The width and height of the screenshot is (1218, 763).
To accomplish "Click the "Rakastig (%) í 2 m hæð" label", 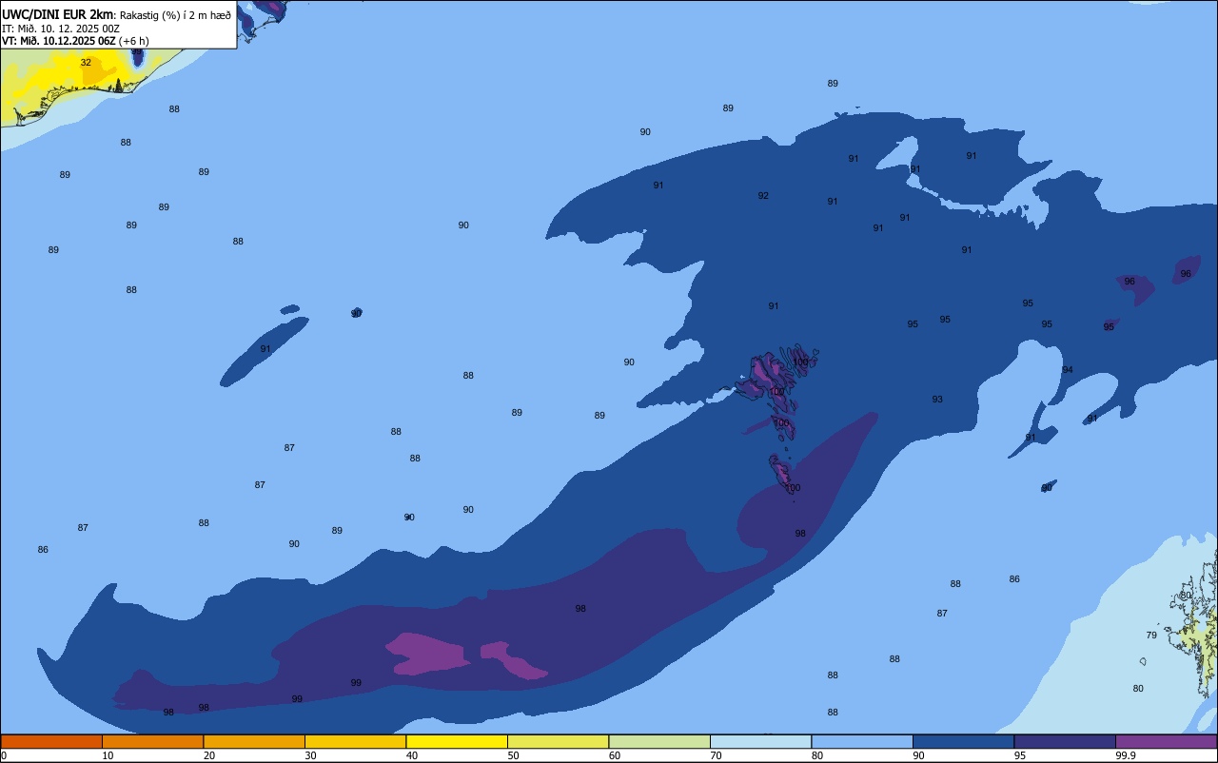I will coord(175,14).
